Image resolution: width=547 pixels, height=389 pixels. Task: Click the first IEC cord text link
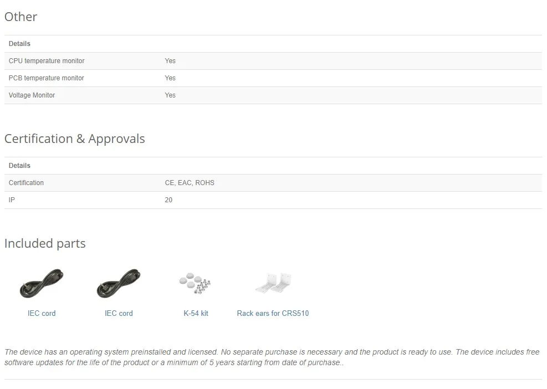(42, 313)
